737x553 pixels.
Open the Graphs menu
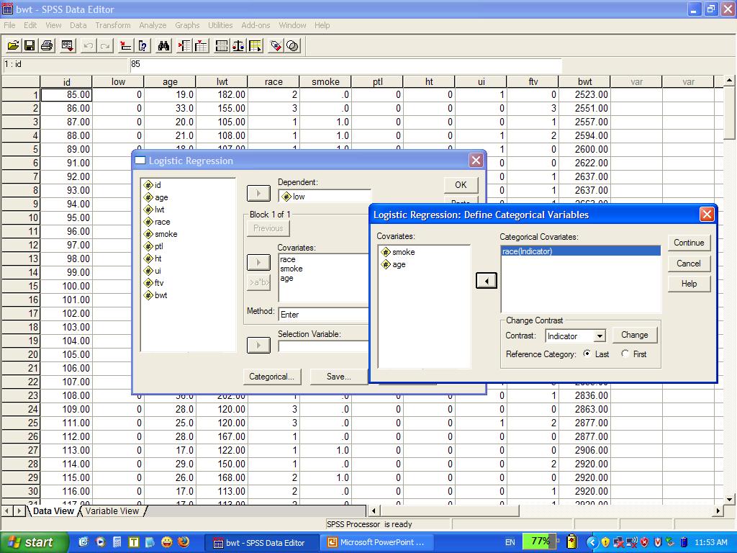click(187, 25)
